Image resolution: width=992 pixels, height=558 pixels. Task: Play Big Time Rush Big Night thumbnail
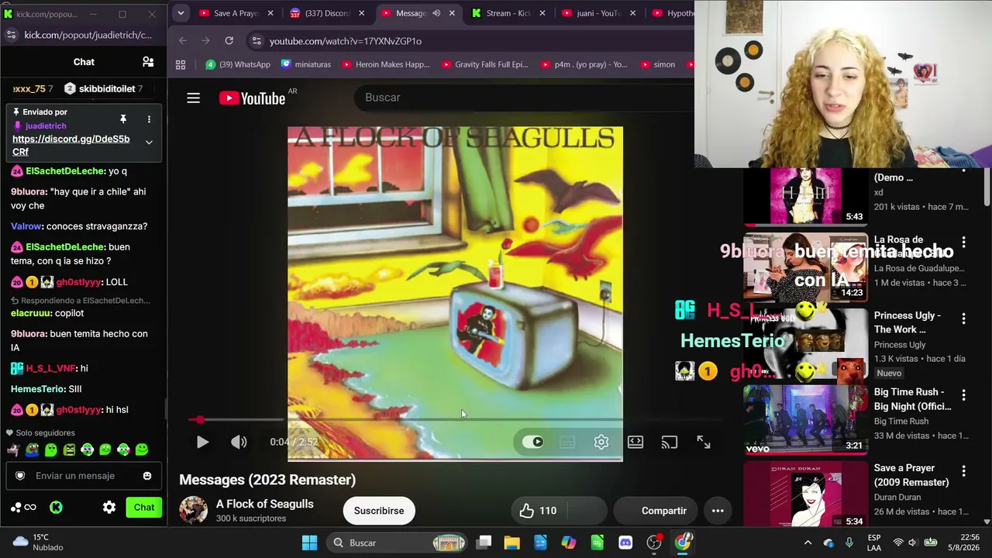point(805,420)
